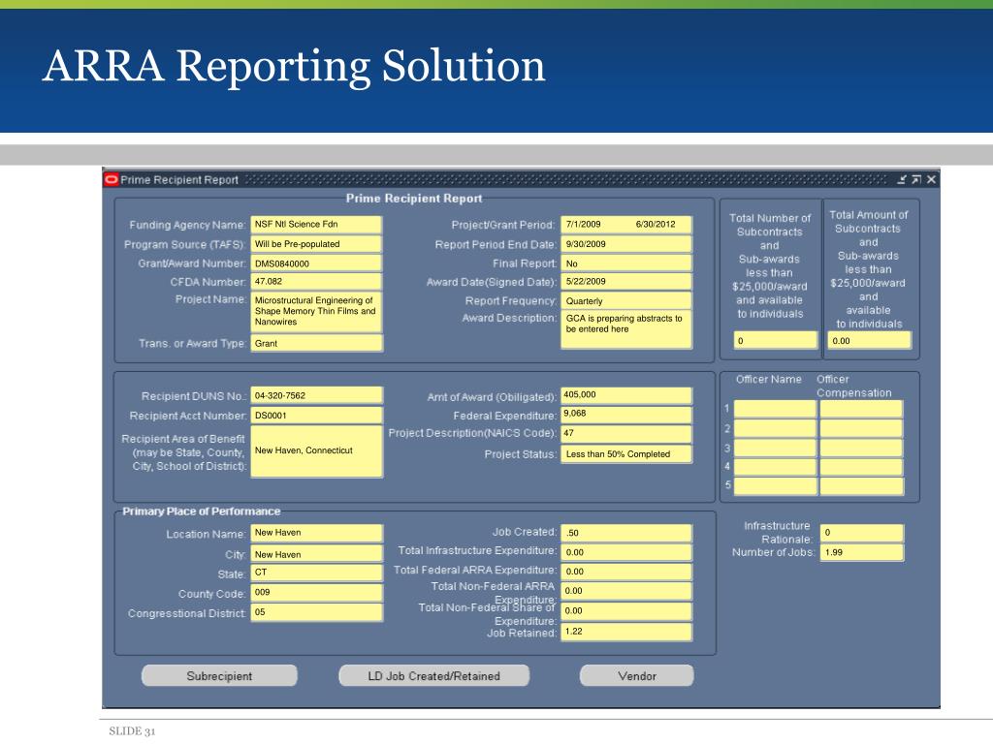Select the State field CT
993x744 pixels.
pos(317,573)
